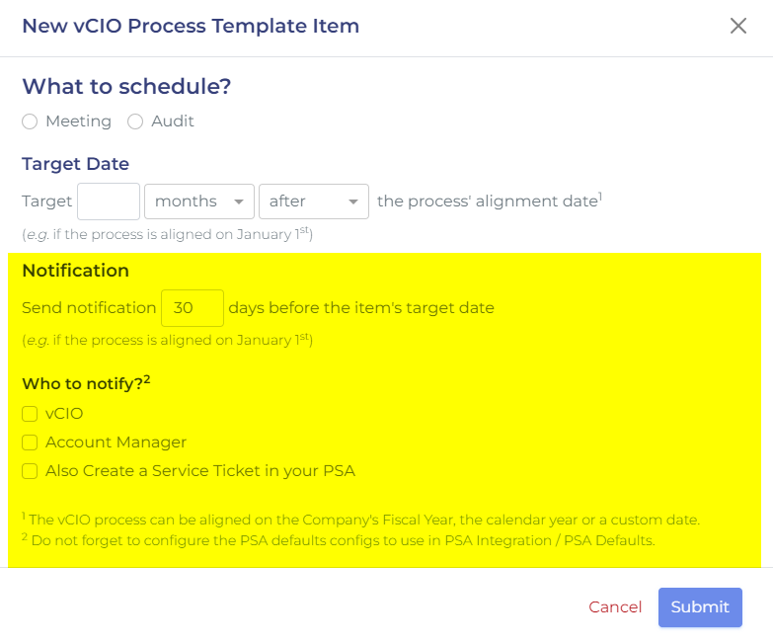Click the notification days field showing 30

(x=193, y=308)
